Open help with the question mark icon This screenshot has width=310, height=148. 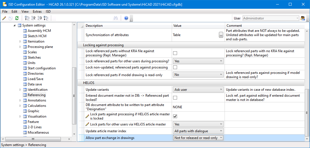[126, 18]
